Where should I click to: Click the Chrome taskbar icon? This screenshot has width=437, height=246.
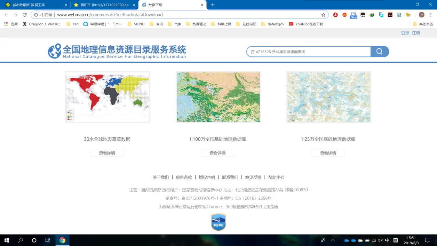click(62, 240)
